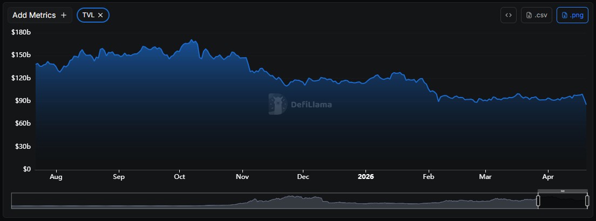596x221 pixels.
Task: Click the $180b y-axis label
Action: pos(21,32)
